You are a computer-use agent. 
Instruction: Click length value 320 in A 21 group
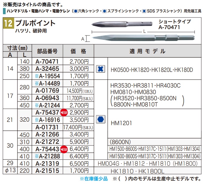click(x=25, y=120)
